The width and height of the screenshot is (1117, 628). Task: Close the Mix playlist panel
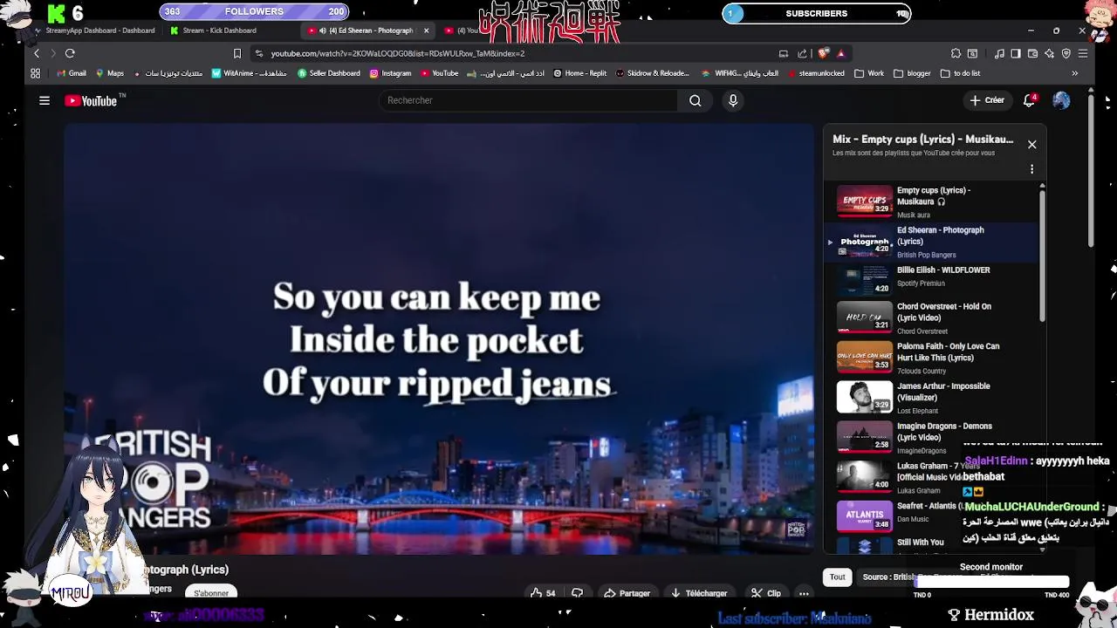1031,144
